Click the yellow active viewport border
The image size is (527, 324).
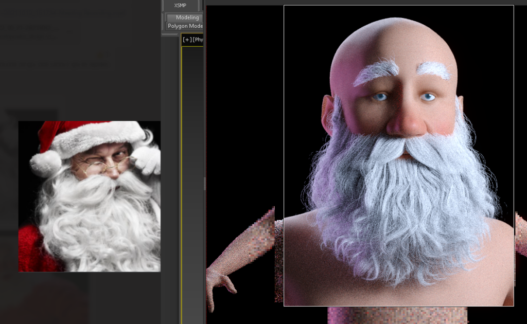182,180
